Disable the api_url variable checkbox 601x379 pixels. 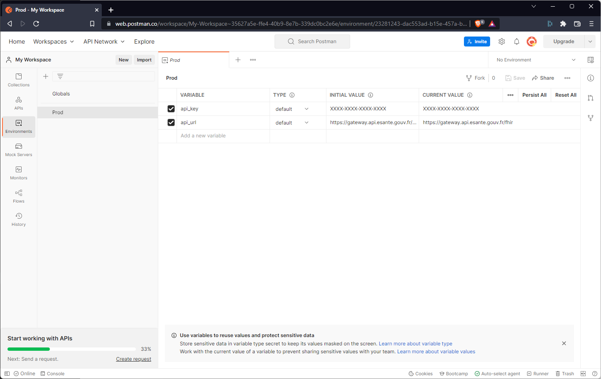tap(171, 122)
